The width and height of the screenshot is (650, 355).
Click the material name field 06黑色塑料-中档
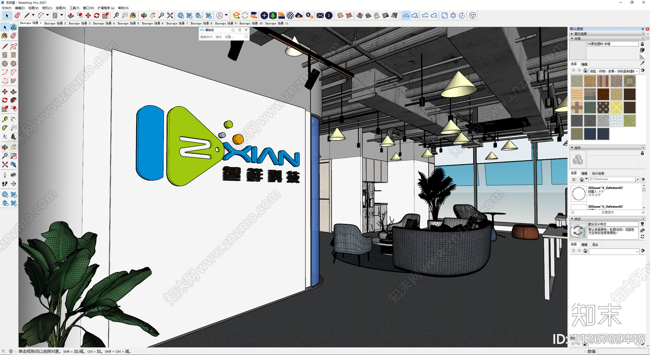613,44
